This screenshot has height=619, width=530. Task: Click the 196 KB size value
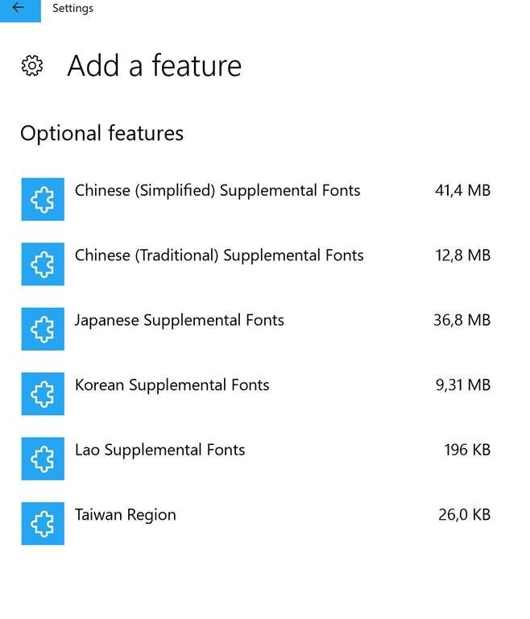pyautogui.click(x=467, y=450)
